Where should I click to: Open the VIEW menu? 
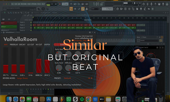(29, 4)
